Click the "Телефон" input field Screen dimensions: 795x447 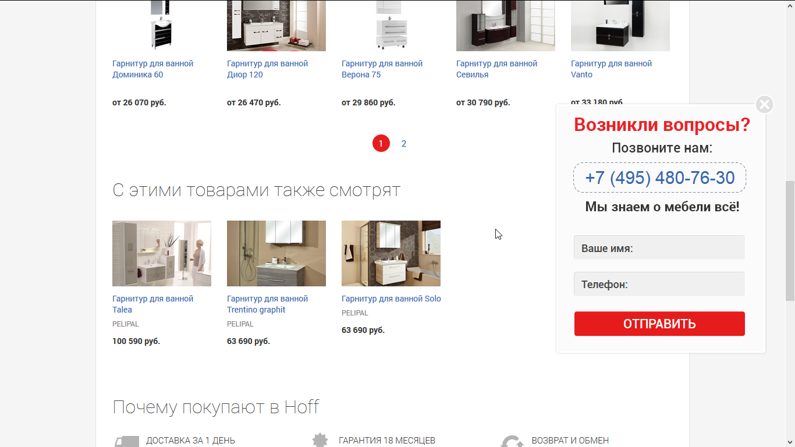[x=659, y=284]
